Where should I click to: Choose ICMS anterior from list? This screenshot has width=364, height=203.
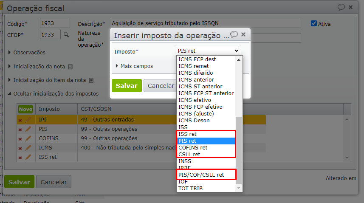coord(206,79)
